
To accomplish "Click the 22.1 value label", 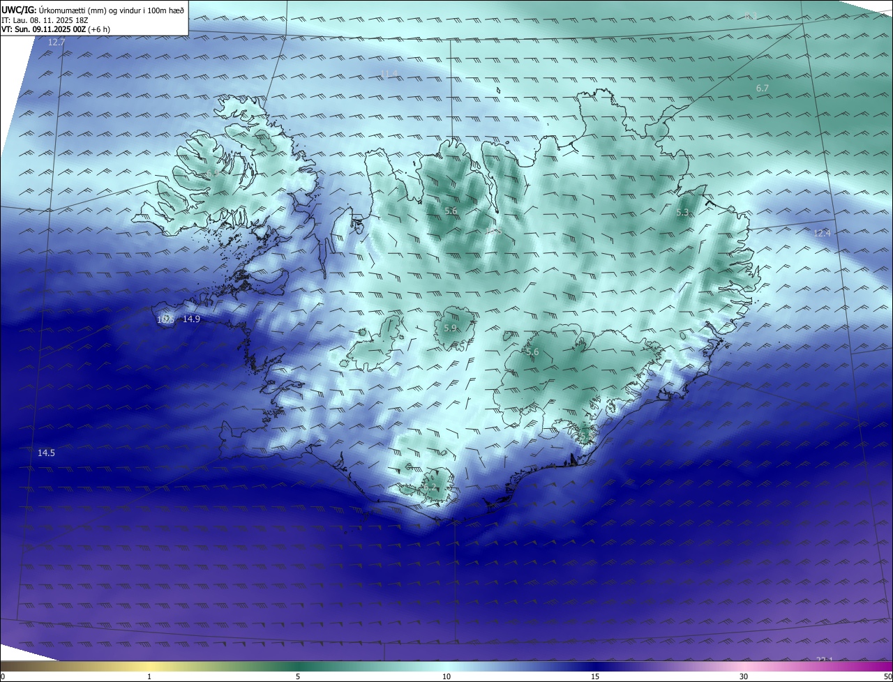I will tap(825, 660).
